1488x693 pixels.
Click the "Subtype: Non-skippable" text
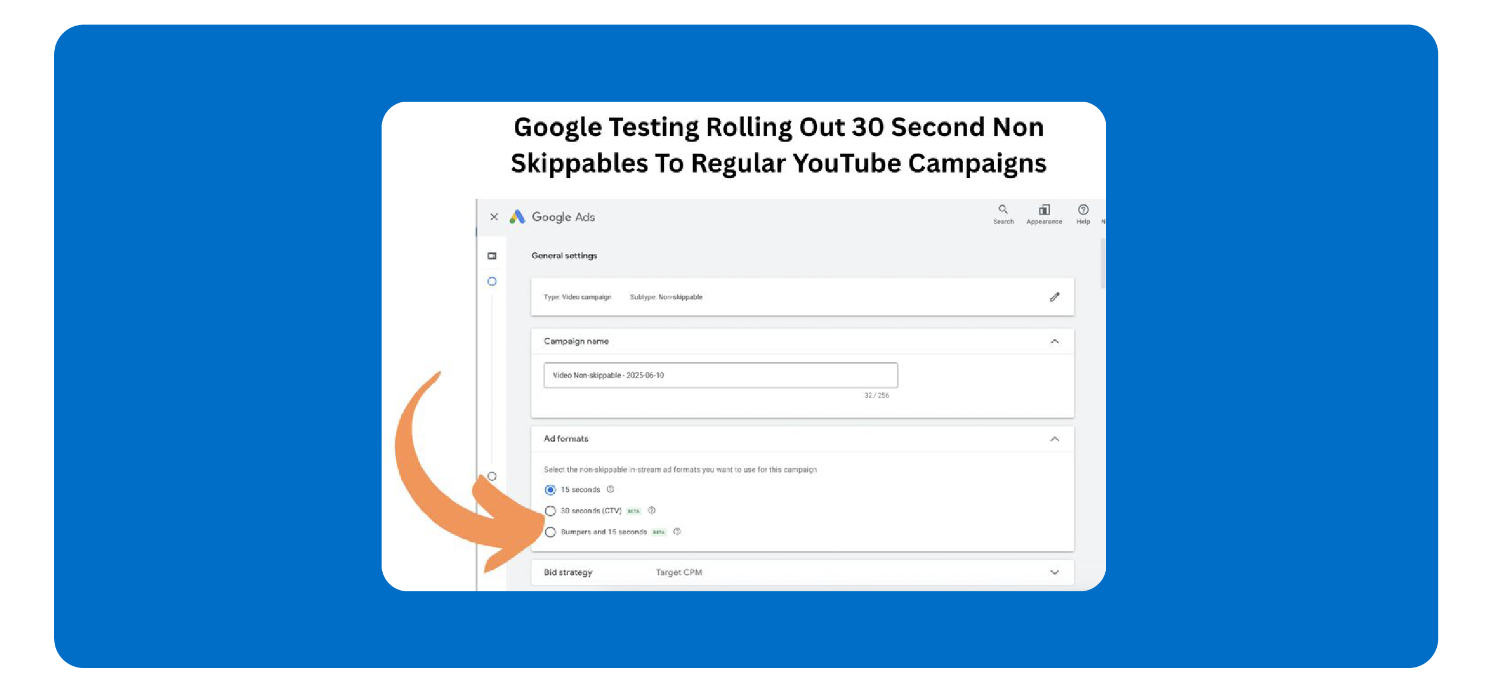tap(666, 297)
